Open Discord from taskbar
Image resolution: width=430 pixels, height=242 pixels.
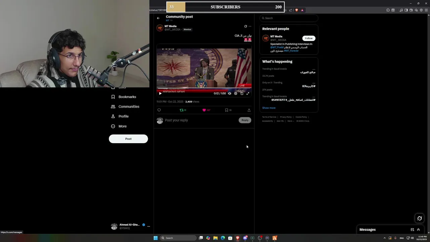click(x=245, y=238)
